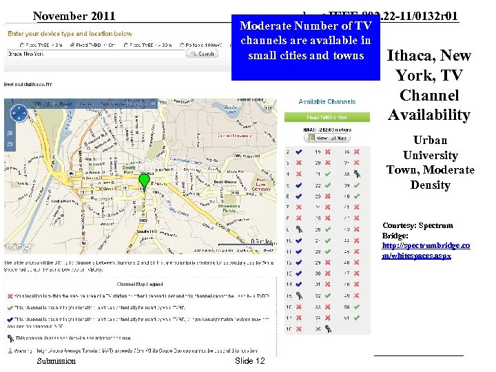Click the 'November 2011' header text

point(74,16)
